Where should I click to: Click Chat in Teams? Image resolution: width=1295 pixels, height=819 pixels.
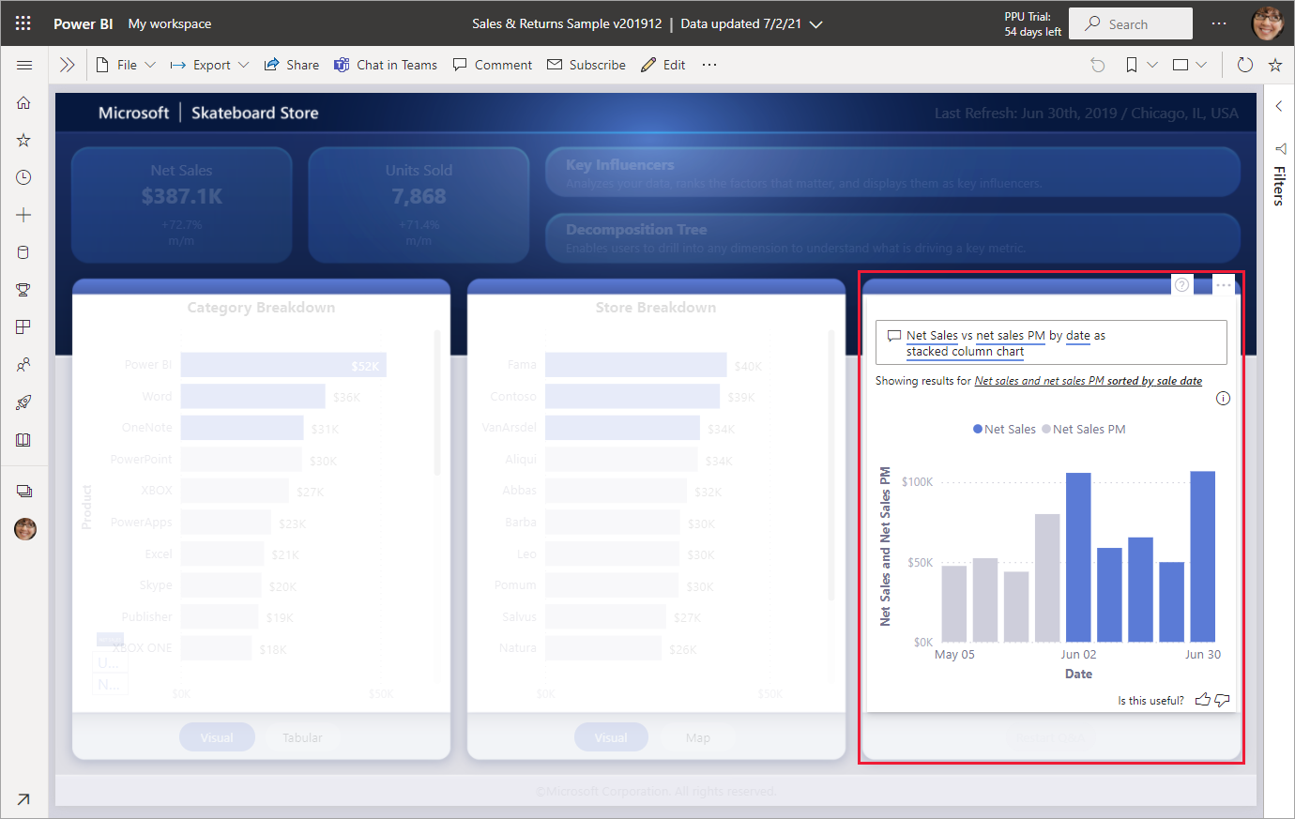click(386, 65)
